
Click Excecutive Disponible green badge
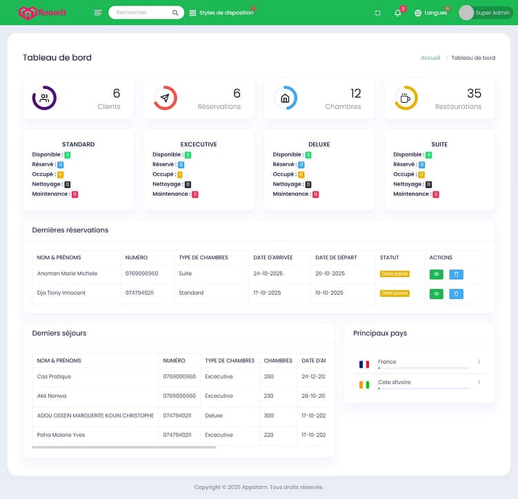(188, 155)
